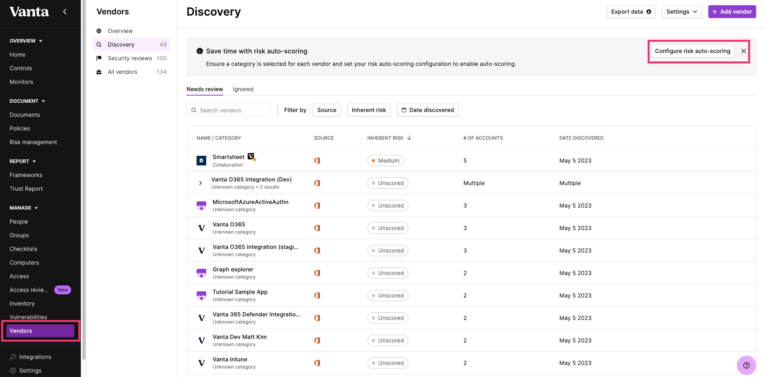Viewport: 765px width, 377px height.
Task: Open the Inherent risk filter dropdown
Action: [369, 110]
